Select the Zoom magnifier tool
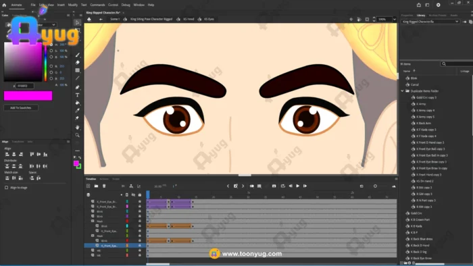The width and height of the screenshot is (473, 266). [x=78, y=135]
